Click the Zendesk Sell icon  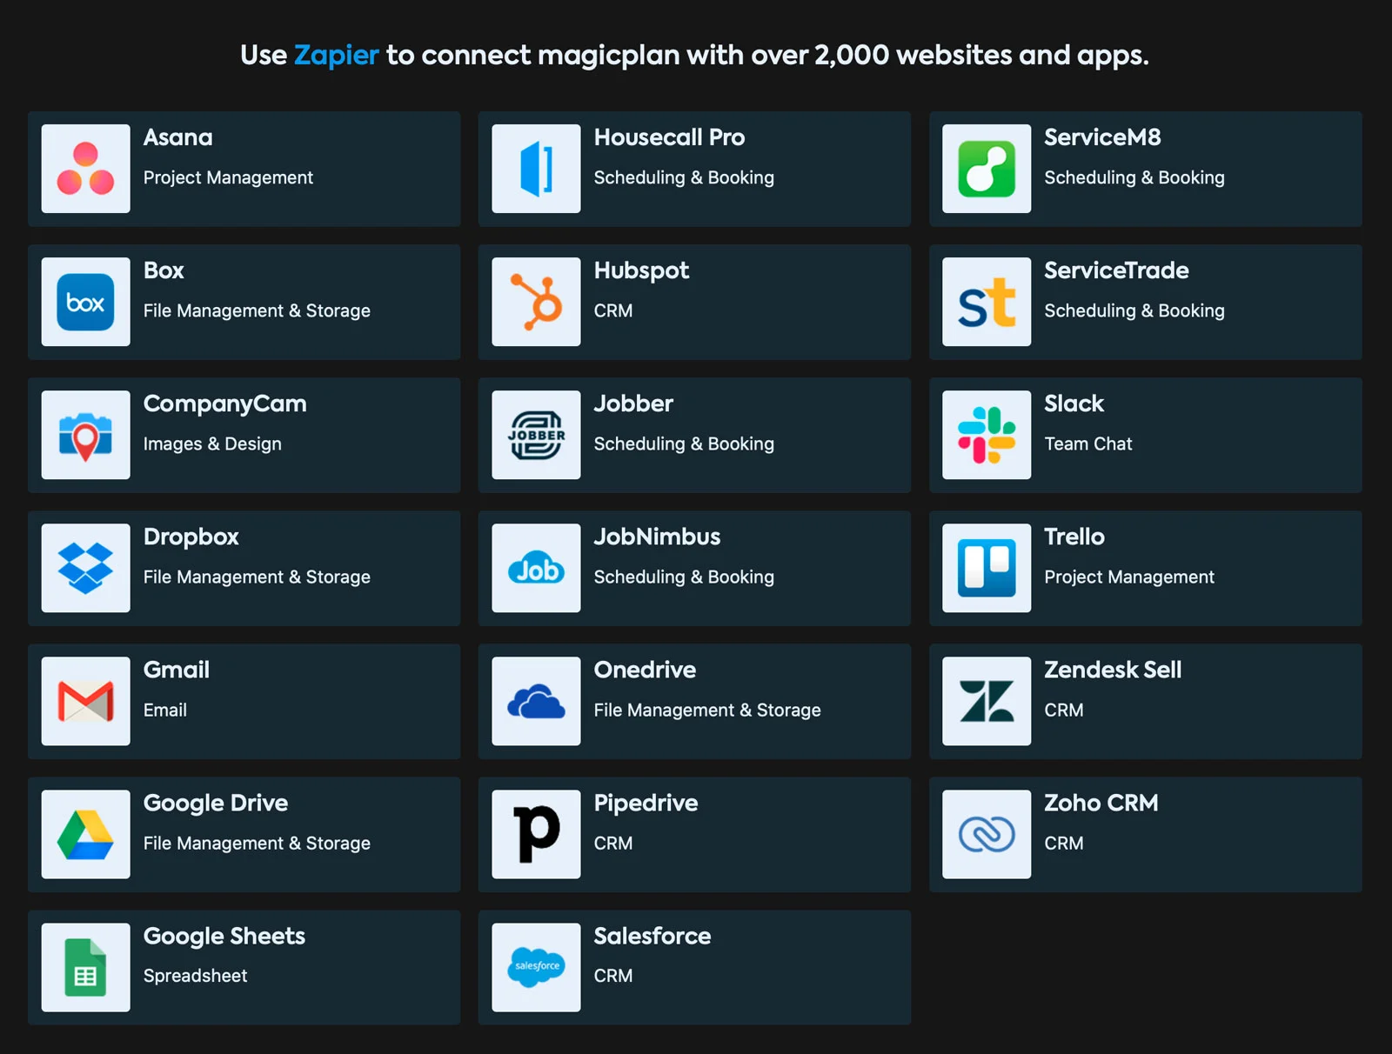coord(986,701)
